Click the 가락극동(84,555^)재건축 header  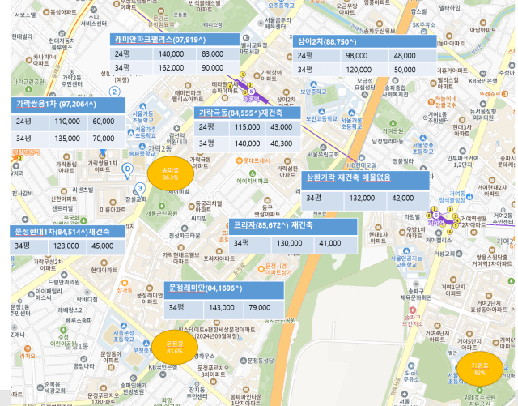tap(247, 113)
